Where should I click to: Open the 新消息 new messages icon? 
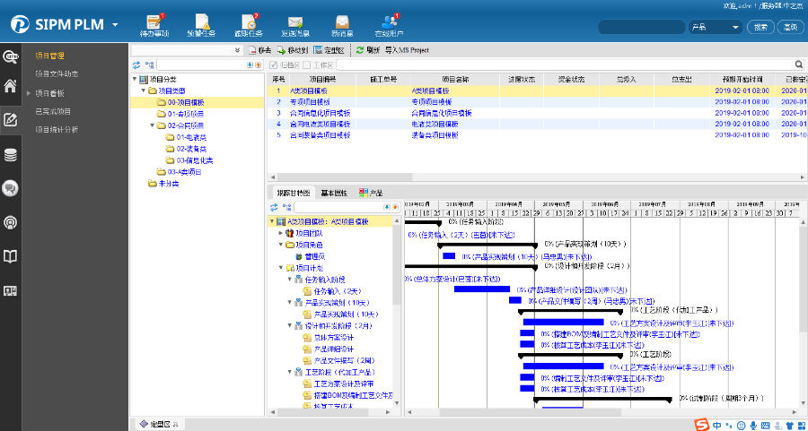342,22
